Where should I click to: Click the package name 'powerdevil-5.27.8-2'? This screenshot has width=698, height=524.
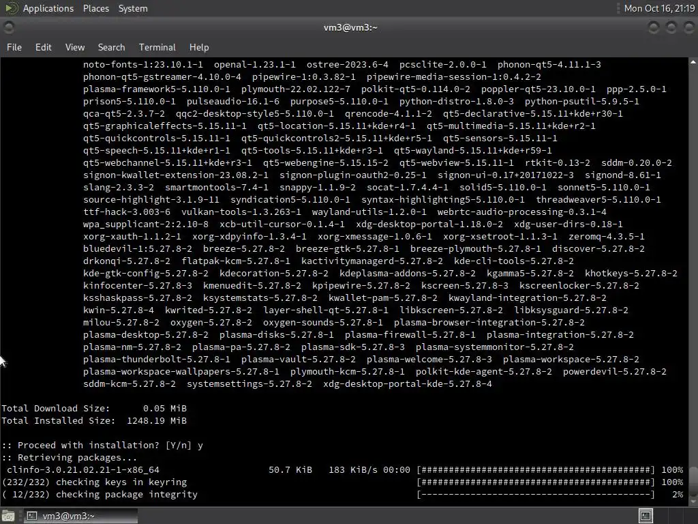coord(614,372)
